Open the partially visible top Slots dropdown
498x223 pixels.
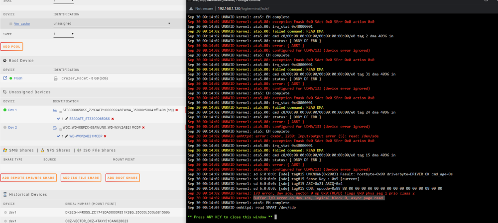click(64, 1)
